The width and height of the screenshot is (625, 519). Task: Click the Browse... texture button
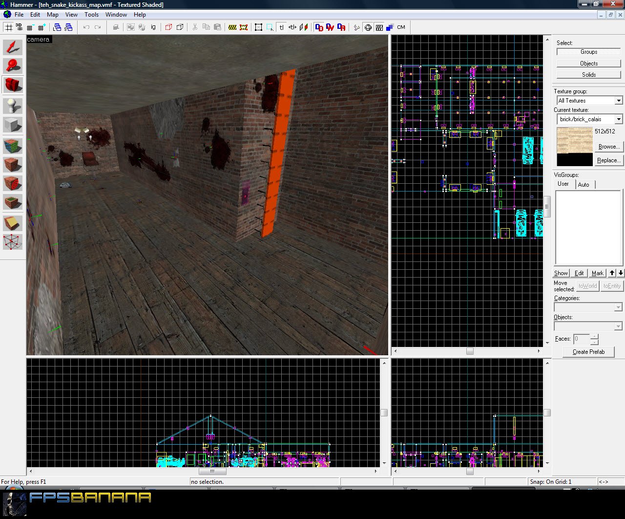(x=608, y=147)
